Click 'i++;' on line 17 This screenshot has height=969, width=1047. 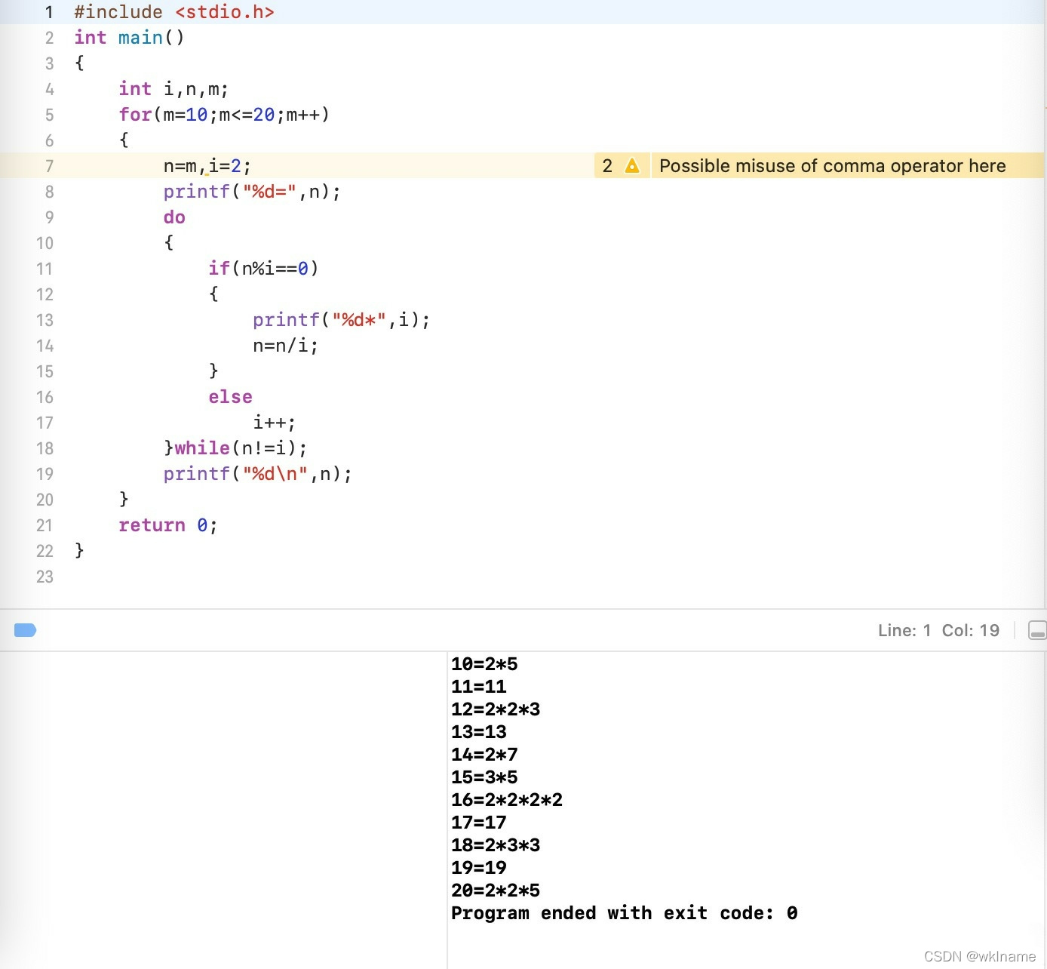pos(274,423)
